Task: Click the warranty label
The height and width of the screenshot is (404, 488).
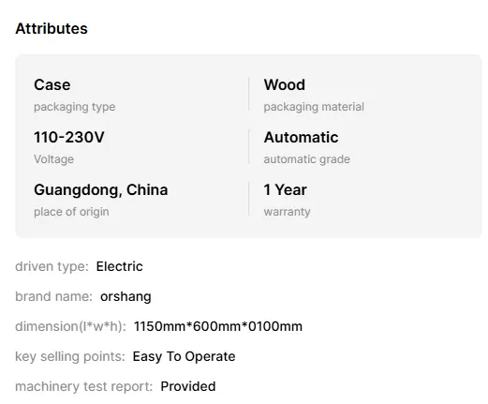Action: pos(287,212)
